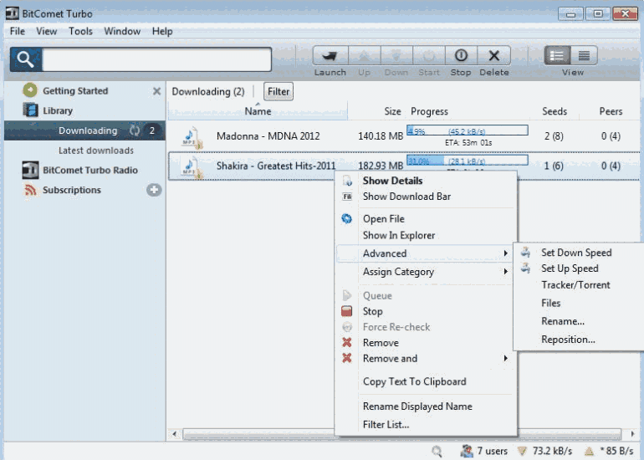This screenshot has width=644, height=460.
Task: Click the Library film icon
Action: pyautogui.click(x=30, y=110)
